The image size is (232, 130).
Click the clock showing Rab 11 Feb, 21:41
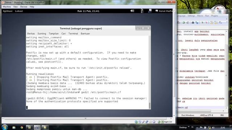(x=88, y=11)
